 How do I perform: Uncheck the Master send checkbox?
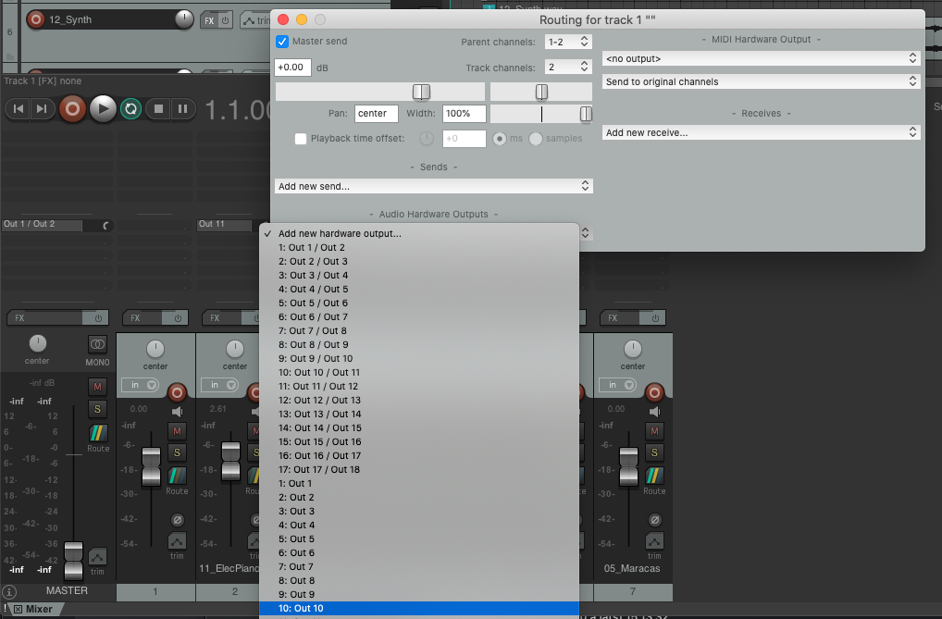(x=282, y=42)
